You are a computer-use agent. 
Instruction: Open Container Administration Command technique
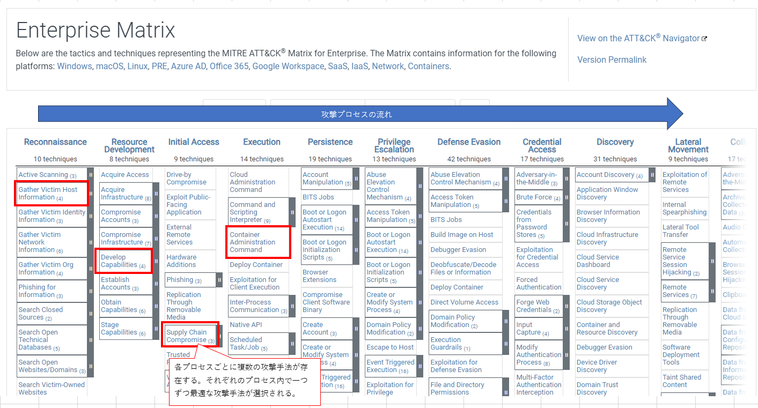252,242
